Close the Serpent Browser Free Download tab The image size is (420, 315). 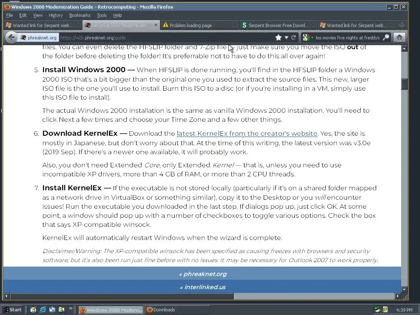point(313,25)
